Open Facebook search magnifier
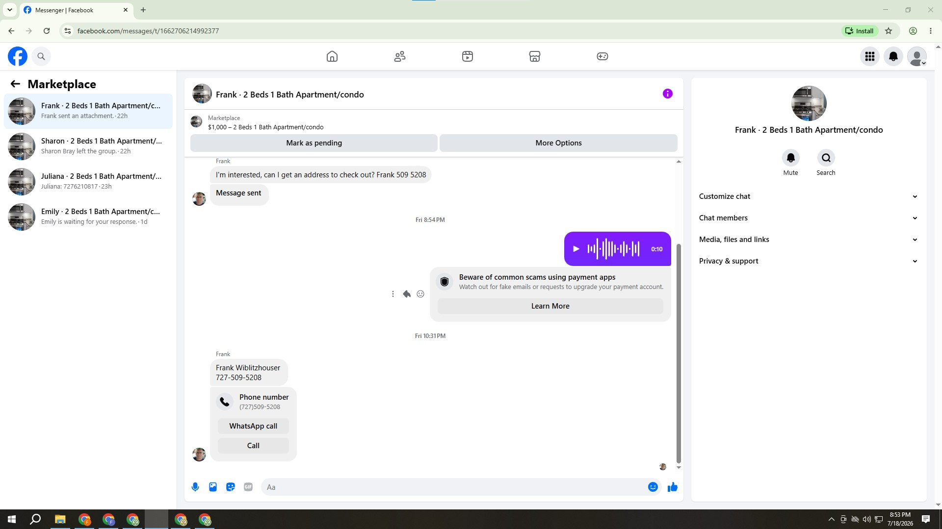The height and width of the screenshot is (529, 942). pyautogui.click(x=41, y=56)
